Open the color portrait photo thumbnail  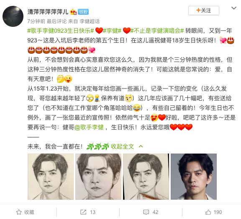[x=194, y=177]
